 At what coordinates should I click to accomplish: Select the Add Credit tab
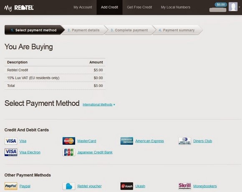point(109,7)
